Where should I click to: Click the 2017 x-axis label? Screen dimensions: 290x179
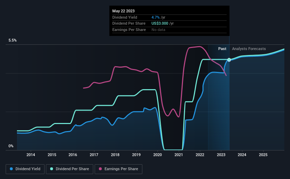pos(94,155)
